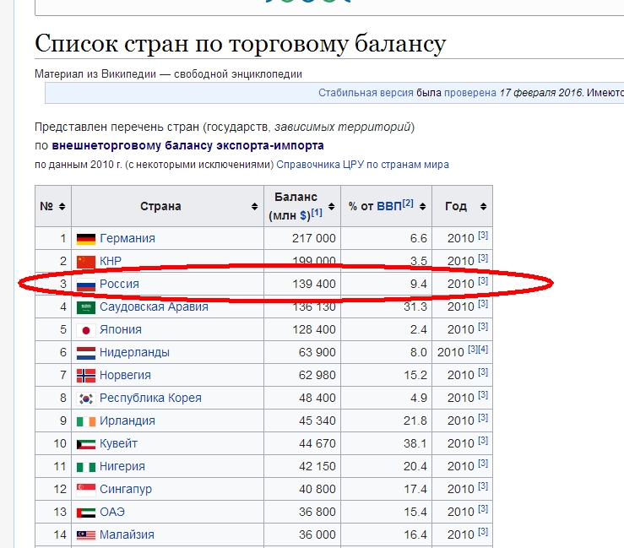This screenshot has width=624, height=548.
Task: Click the ВВП link in table header
Action: (389, 206)
